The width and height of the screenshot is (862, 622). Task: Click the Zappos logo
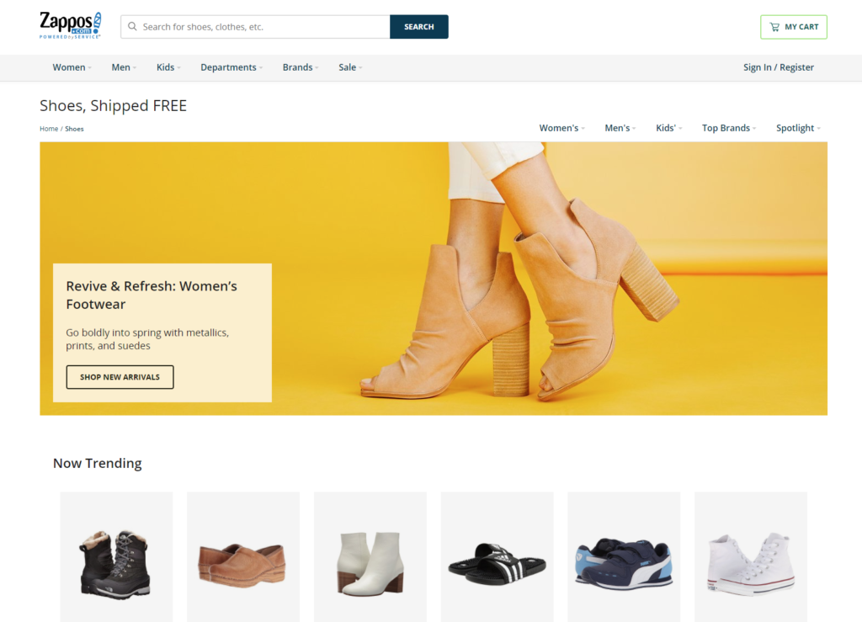(x=71, y=25)
